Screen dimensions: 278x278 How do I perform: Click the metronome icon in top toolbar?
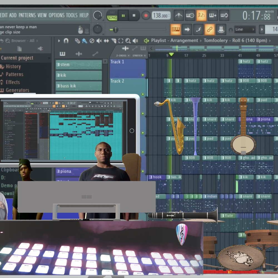(179, 15)
